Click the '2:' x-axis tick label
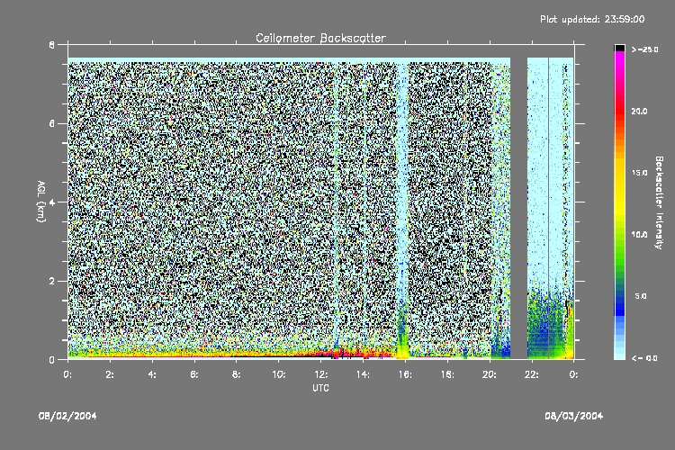This screenshot has height=450, width=675. (x=110, y=374)
